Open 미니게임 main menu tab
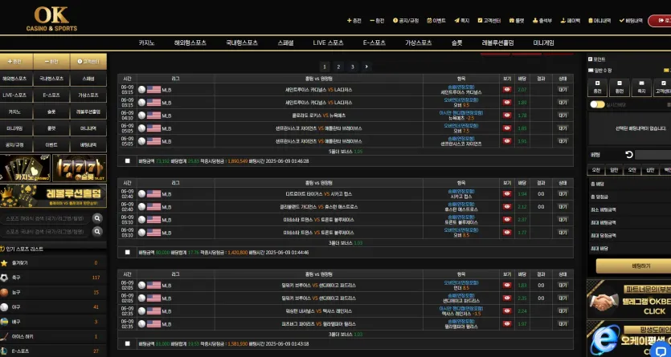 (x=543, y=43)
